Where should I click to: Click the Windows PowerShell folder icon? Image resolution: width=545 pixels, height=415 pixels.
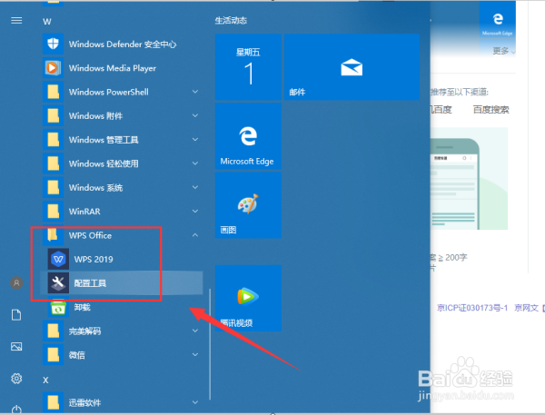(54, 92)
